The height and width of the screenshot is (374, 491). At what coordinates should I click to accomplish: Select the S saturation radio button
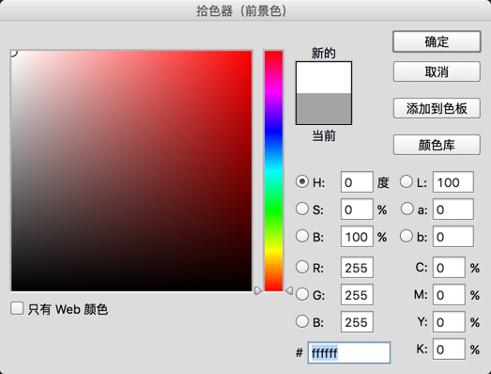[302, 209]
